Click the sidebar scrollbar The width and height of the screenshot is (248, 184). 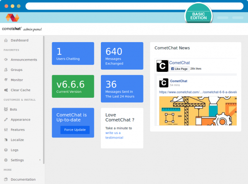(x=44, y=100)
